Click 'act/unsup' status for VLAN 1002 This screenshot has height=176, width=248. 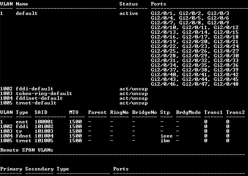pos(133,89)
